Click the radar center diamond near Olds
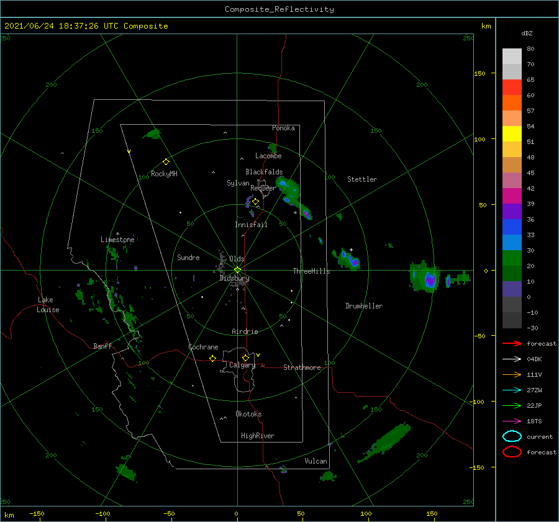This screenshot has height=522, width=559. (x=237, y=270)
